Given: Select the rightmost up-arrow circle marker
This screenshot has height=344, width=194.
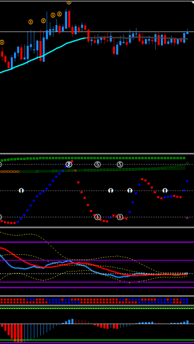Looking at the screenshot, I should [165, 190].
